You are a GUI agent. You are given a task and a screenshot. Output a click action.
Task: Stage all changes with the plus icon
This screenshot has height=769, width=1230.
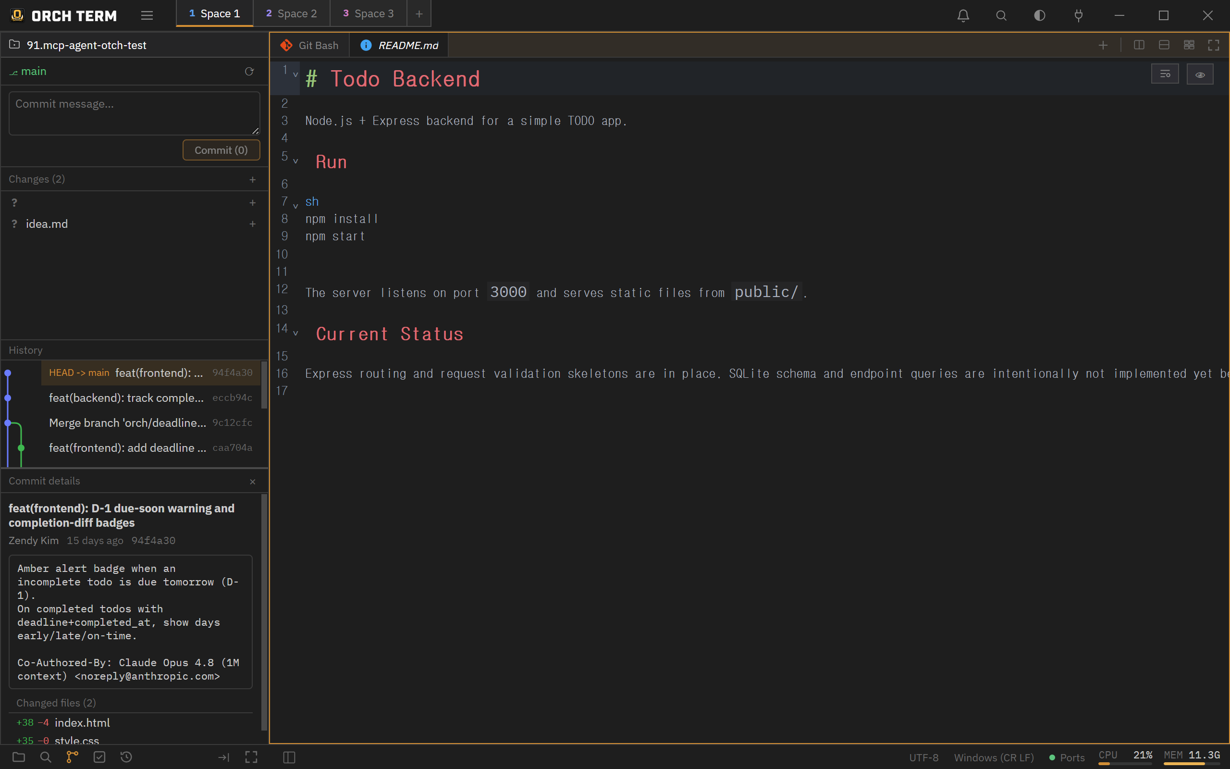tap(253, 180)
